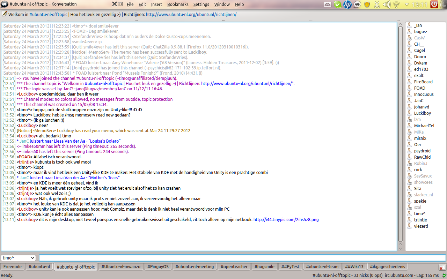Switch to the #Ubuntu-nl-mwanzo tab

[121, 266]
